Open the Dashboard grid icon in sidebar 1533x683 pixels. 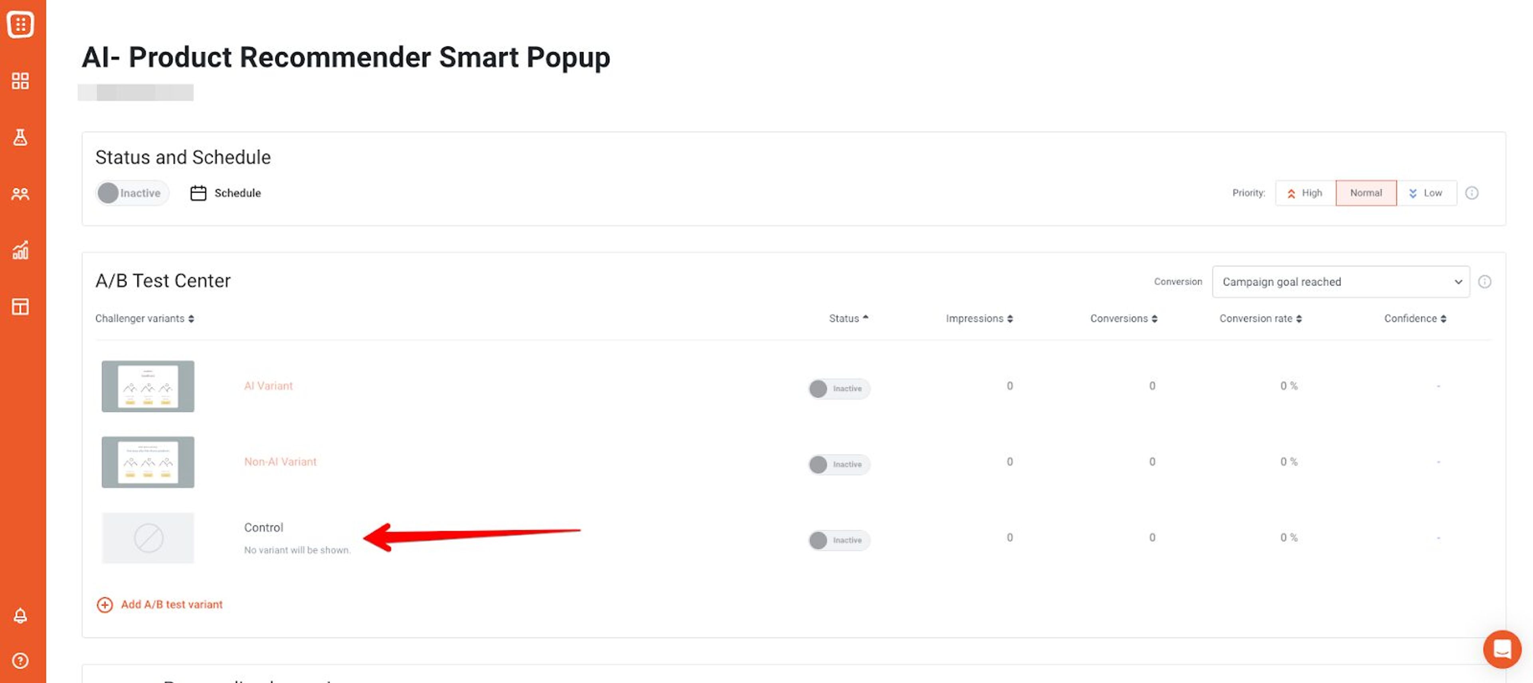pos(20,81)
